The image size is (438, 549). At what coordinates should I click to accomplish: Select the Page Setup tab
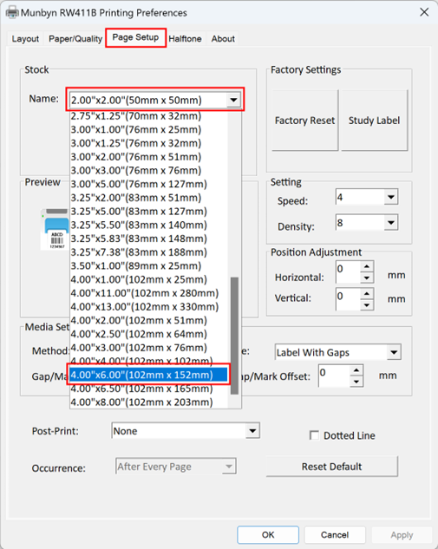pos(135,37)
